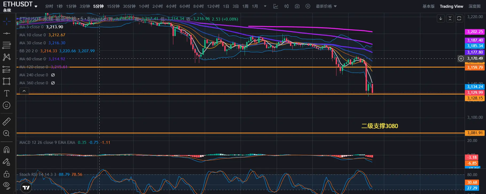
Task: Activate the zoom-in magnifier tool
Action: click(x=7, y=133)
